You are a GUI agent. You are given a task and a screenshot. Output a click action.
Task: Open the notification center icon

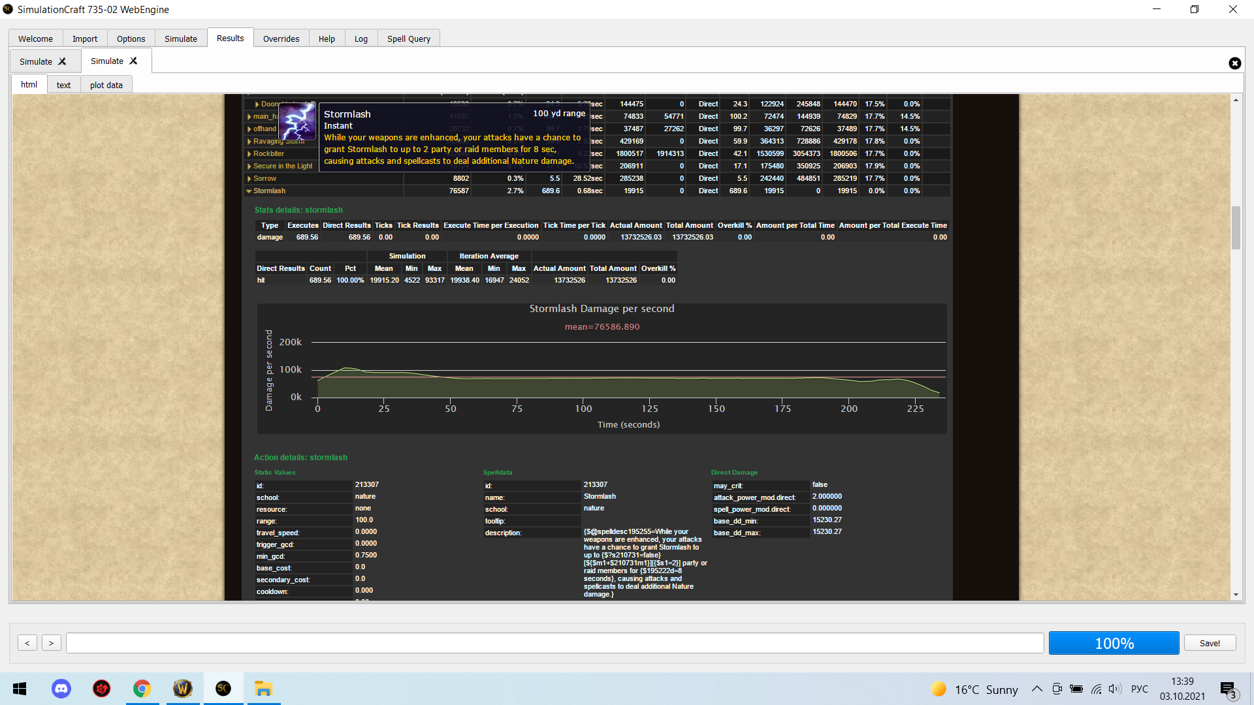coord(1228,689)
